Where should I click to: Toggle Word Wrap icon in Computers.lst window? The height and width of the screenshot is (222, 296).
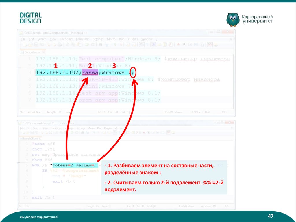pos(142,45)
